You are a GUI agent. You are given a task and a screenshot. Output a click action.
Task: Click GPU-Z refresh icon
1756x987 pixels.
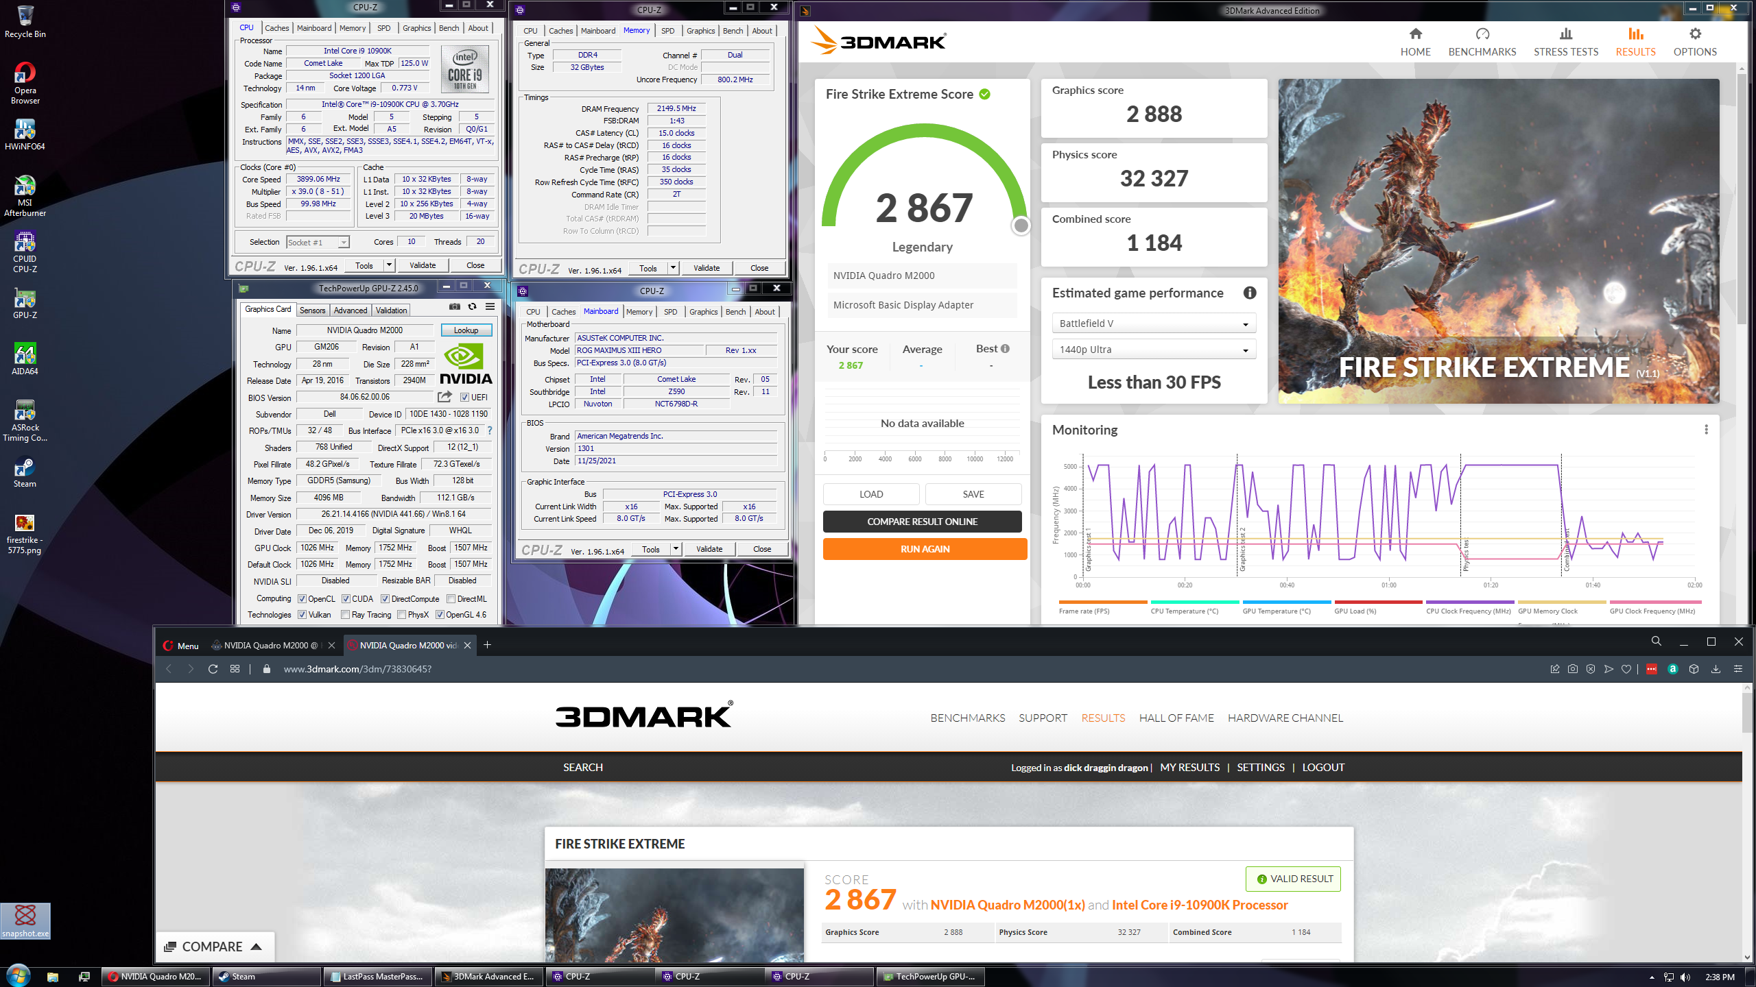coord(472,306)
